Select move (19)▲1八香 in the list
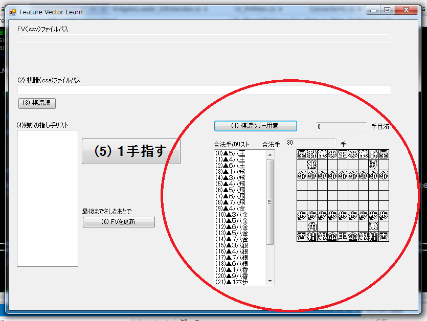Viewport: 427px width, 321px height. [x=232, y=269]
